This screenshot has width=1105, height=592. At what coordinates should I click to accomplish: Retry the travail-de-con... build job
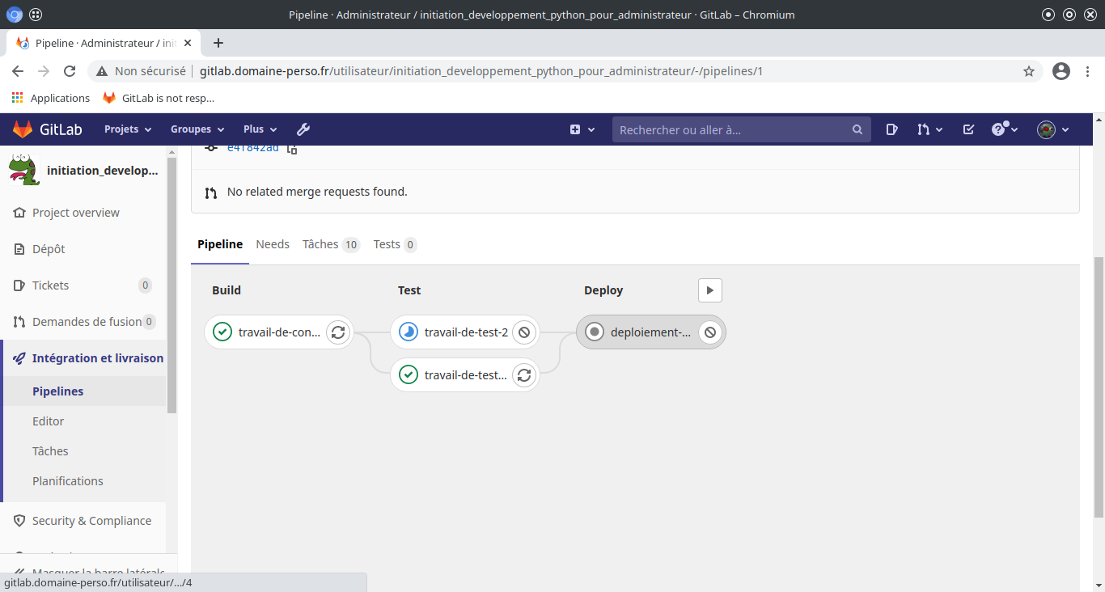338,332
